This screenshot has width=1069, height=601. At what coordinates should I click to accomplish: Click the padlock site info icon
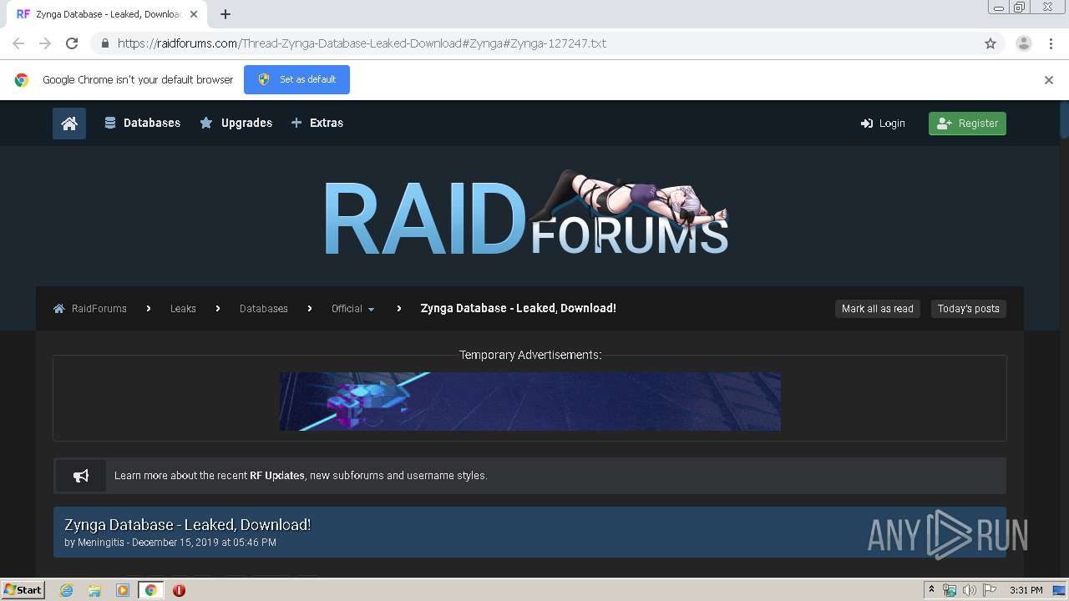tap(104, 43)
